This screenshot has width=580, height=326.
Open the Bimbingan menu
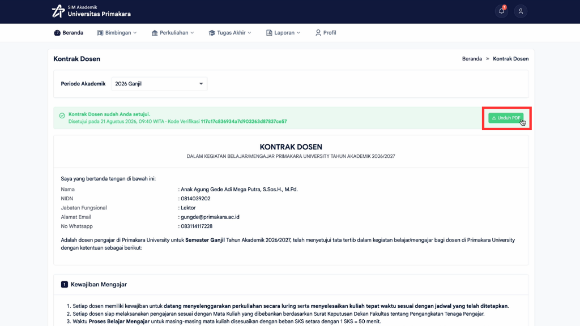coord(117,33)
